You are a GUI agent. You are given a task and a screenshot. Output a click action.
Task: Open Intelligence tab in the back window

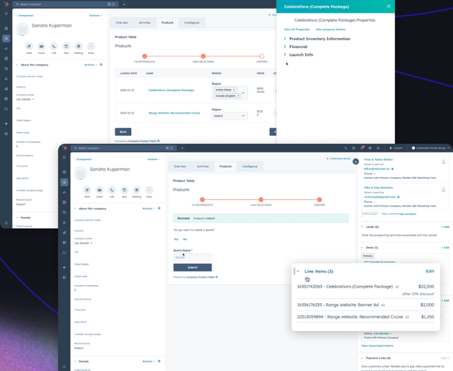[192, 23]
